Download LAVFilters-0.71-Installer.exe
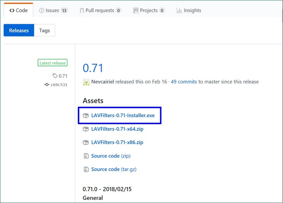Screen dimensions: 283x203 click(123, 115)
